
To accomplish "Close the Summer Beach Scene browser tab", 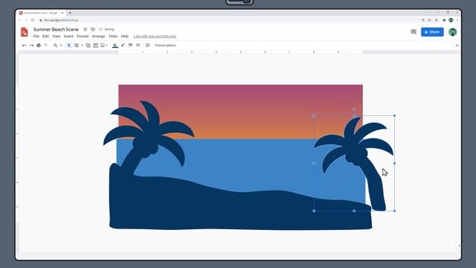I will [x=62, y=13].
